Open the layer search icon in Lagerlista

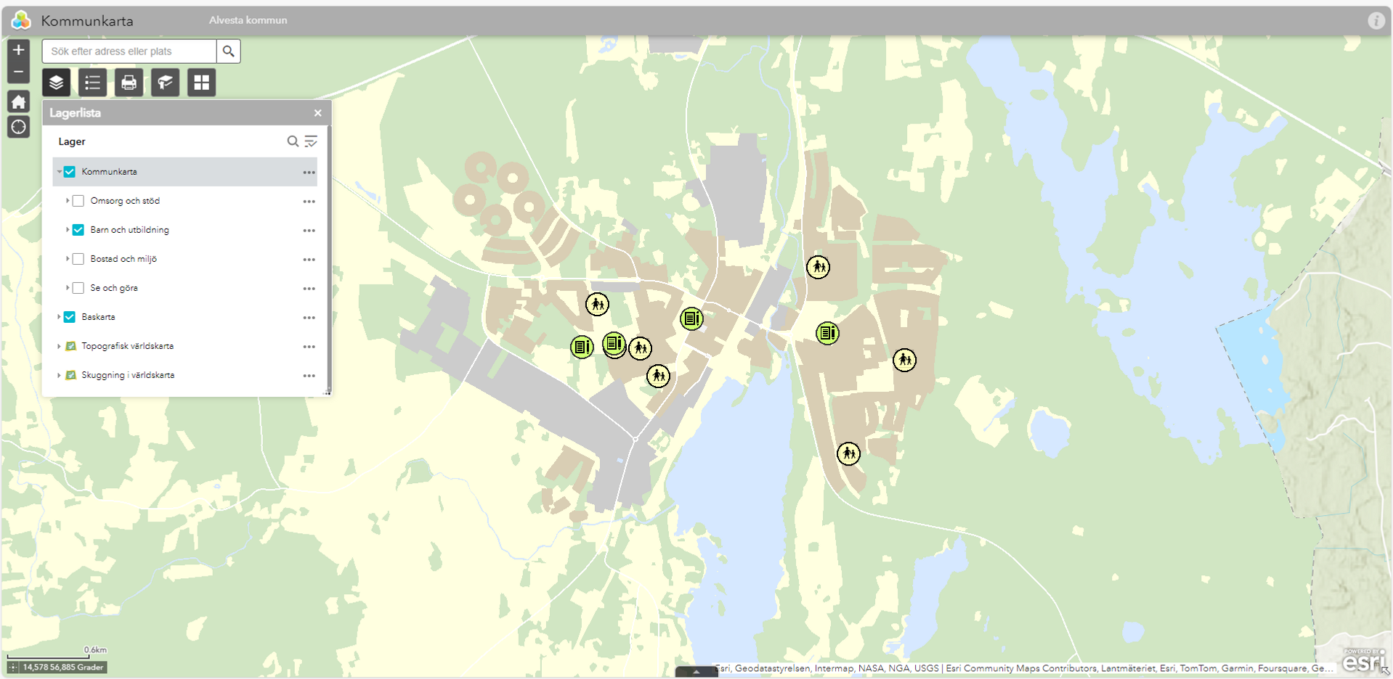tap(293, 141)
